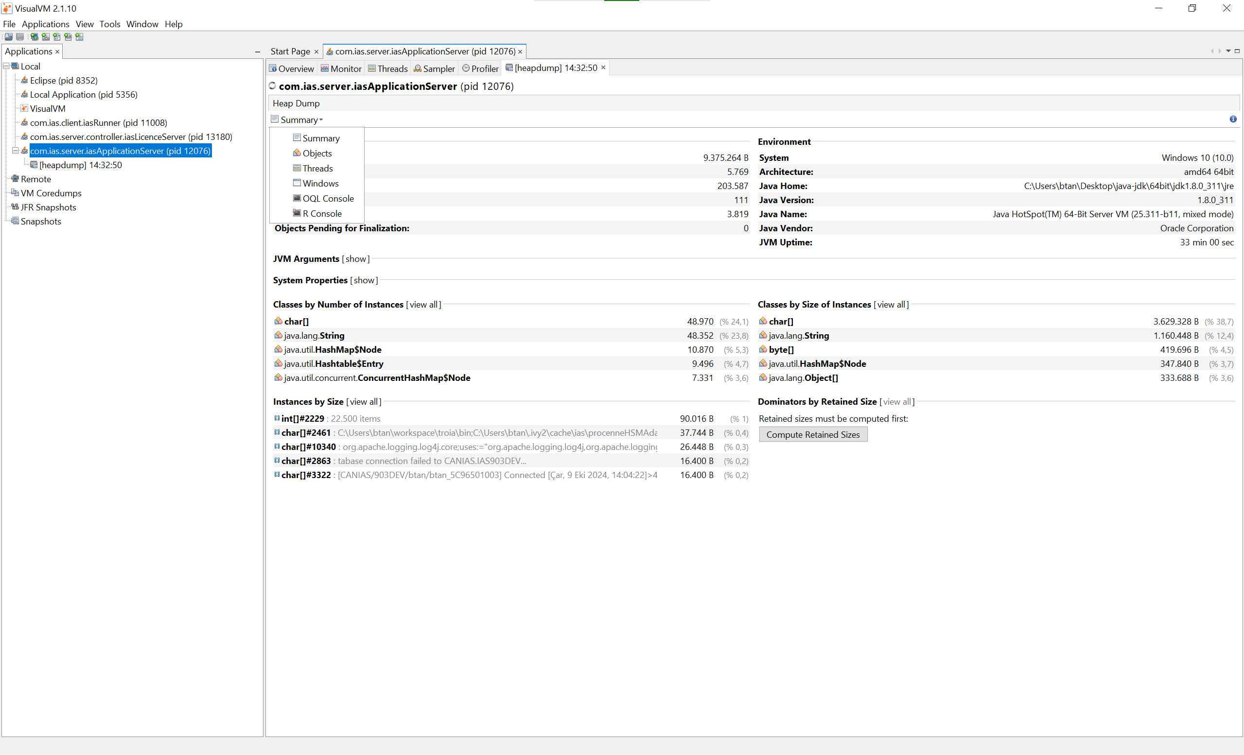Close the Start Page tab
Viewport: 1244px width, 755px height.
(316, 51)
